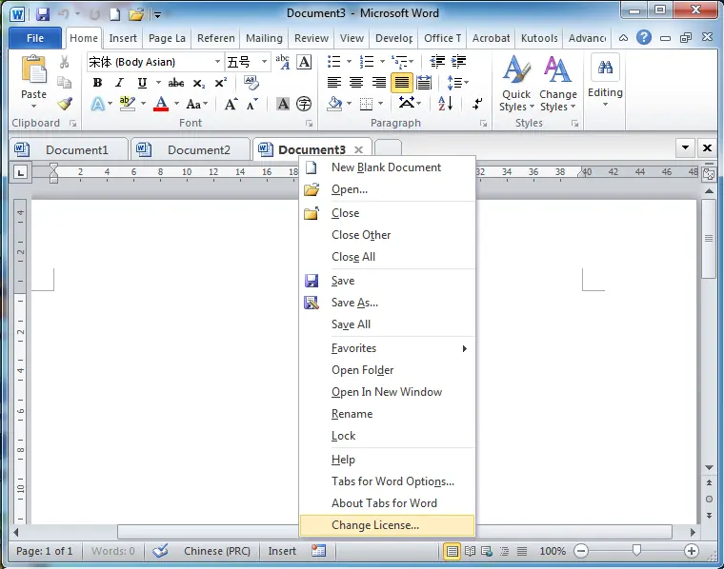Align text left
This screenshot has width=724, height=569.
click(x=334, y=83)
